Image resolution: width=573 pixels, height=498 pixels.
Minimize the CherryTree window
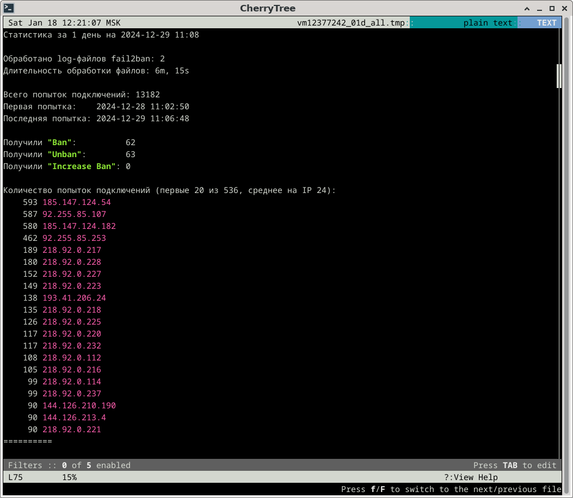(x=539, y=8)
